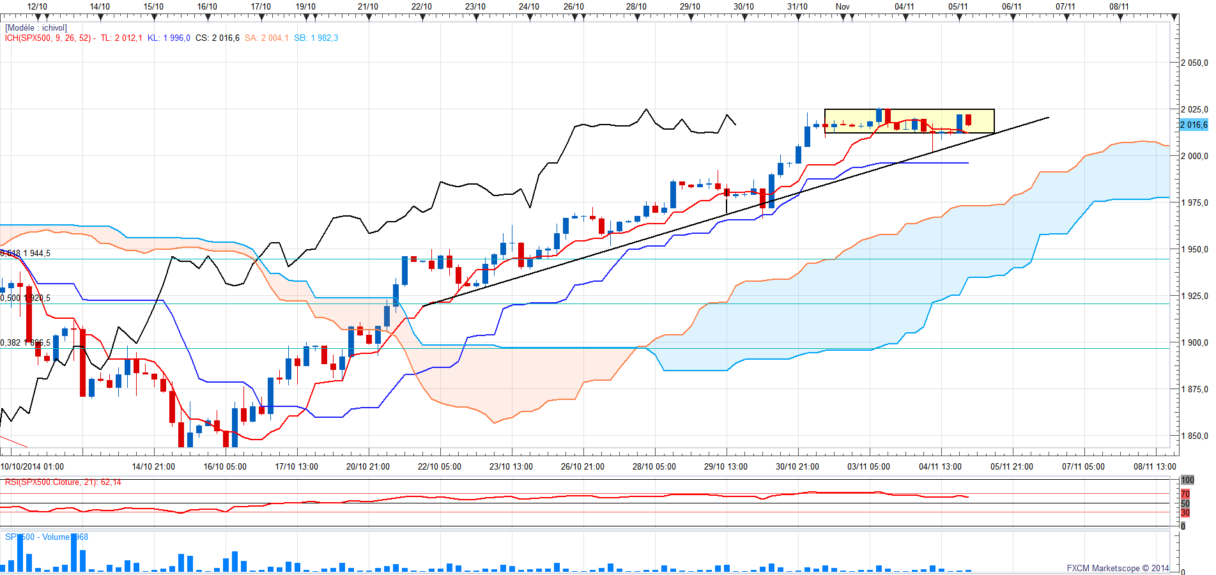Viewport: 1216px width, 575px height.
Task: Click the SPX500 - Volume panel label
Action: coord(47,537)
